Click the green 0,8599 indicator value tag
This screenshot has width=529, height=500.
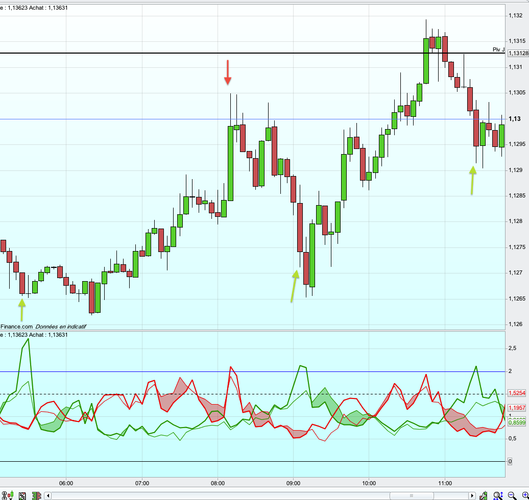tap(517, 423)
